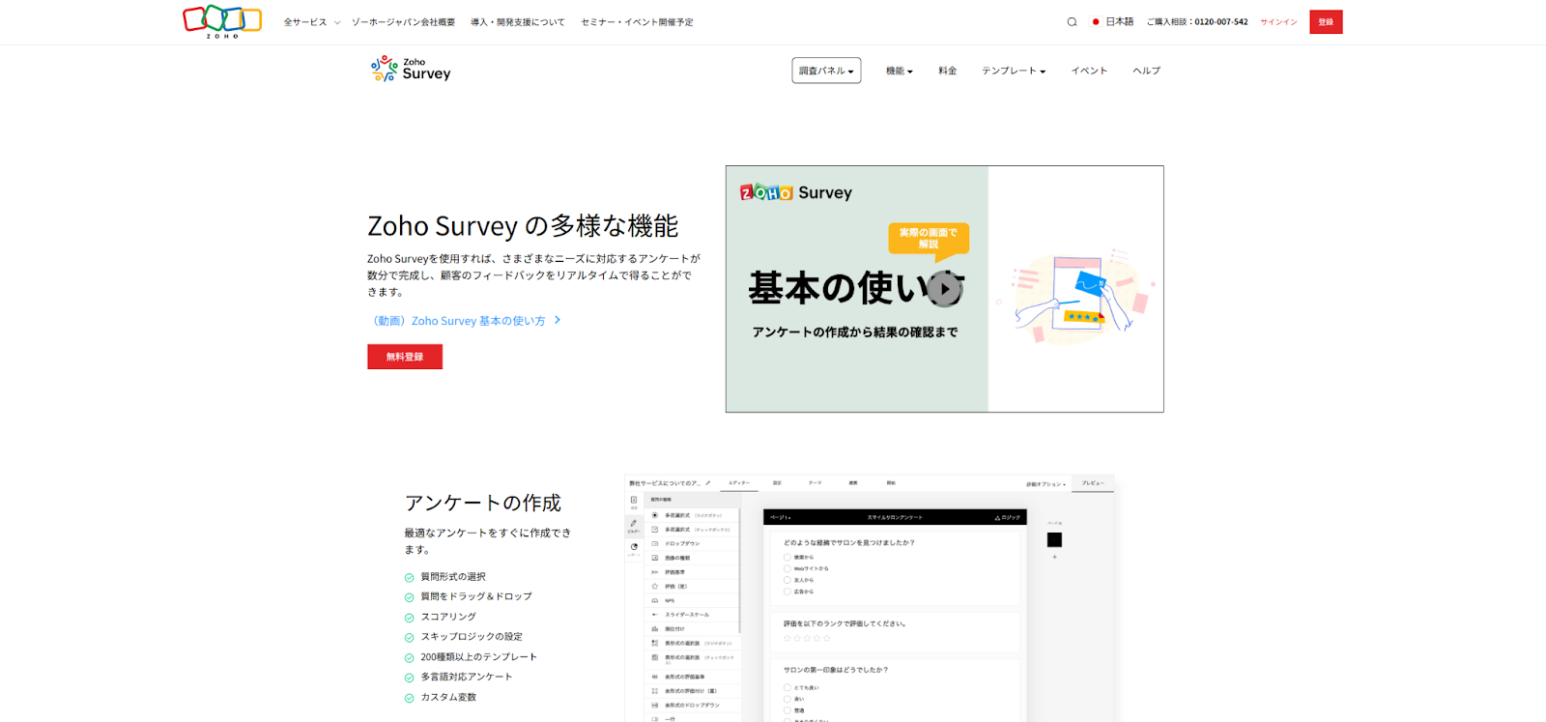1546x722 pixels.
Task: Go to the イベント page
Action: 1089,71
